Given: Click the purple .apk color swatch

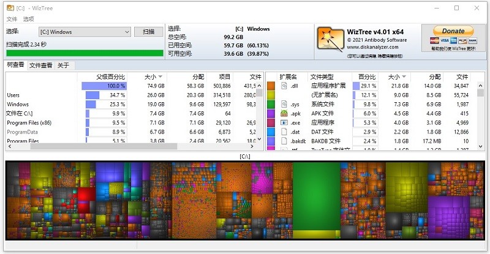Looking at the screenshot, I should (x=271, y=113).
